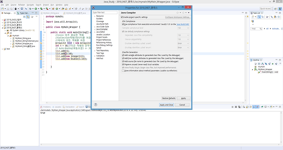The height and width of the screenshot is (150, 283).
Task: Click Apply and Close button
Action: (x=166, y=105)
